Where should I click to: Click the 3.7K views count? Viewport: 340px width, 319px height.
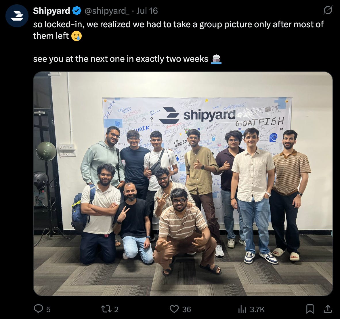tap(257, 310)
